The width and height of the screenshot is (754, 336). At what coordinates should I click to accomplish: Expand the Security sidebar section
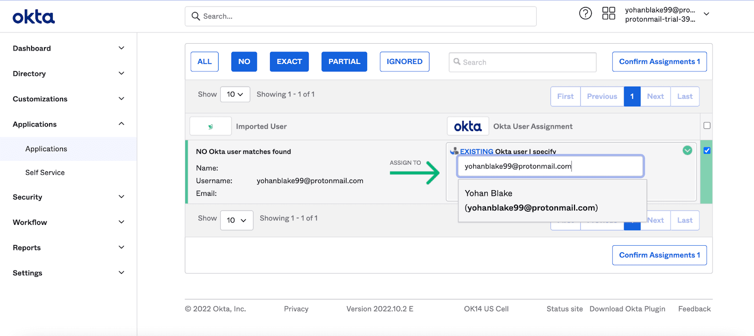tap(121, 197)
